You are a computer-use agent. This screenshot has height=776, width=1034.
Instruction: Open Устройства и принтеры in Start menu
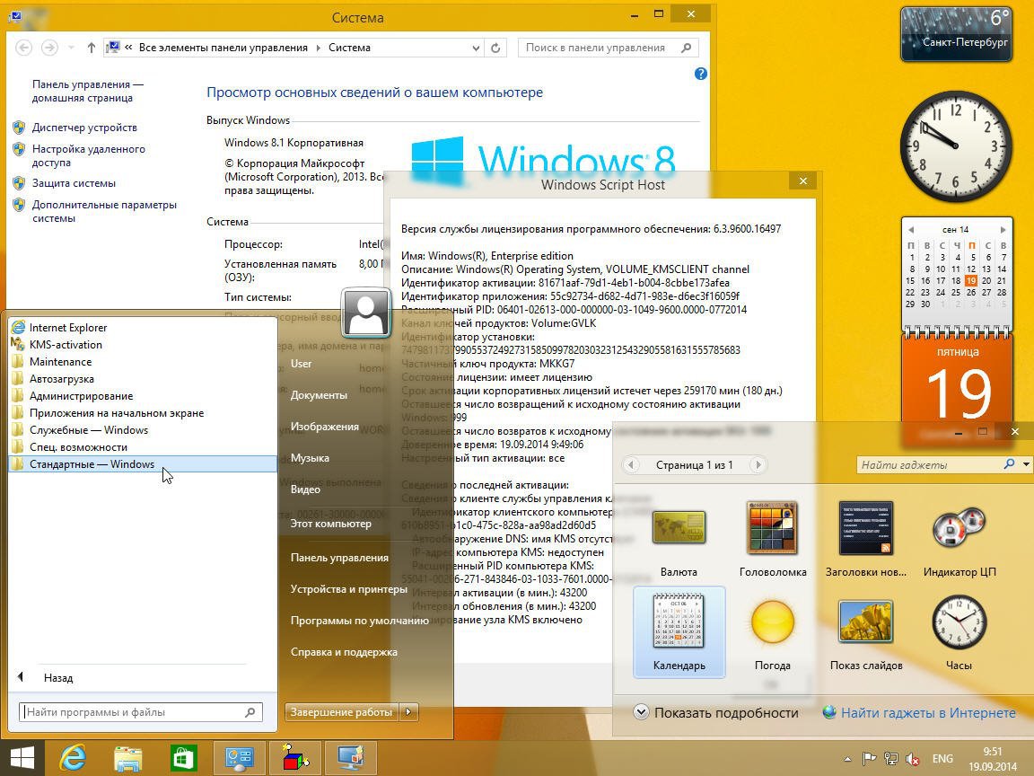point(349,589)
